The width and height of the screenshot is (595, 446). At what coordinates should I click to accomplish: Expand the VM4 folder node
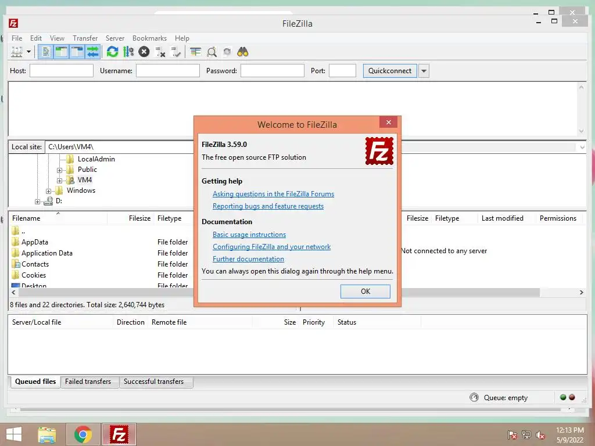point(59,181)
